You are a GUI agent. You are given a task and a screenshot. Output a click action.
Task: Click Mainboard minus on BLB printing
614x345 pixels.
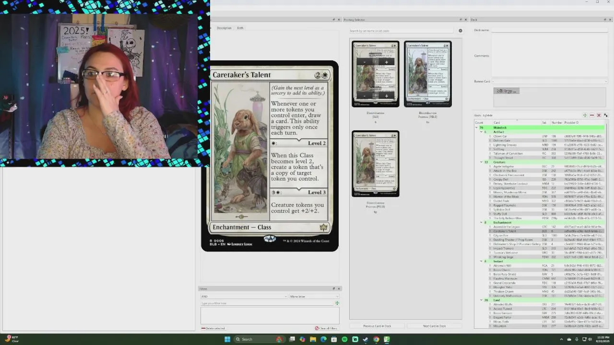pyautogui.click(x=365, y=62)
